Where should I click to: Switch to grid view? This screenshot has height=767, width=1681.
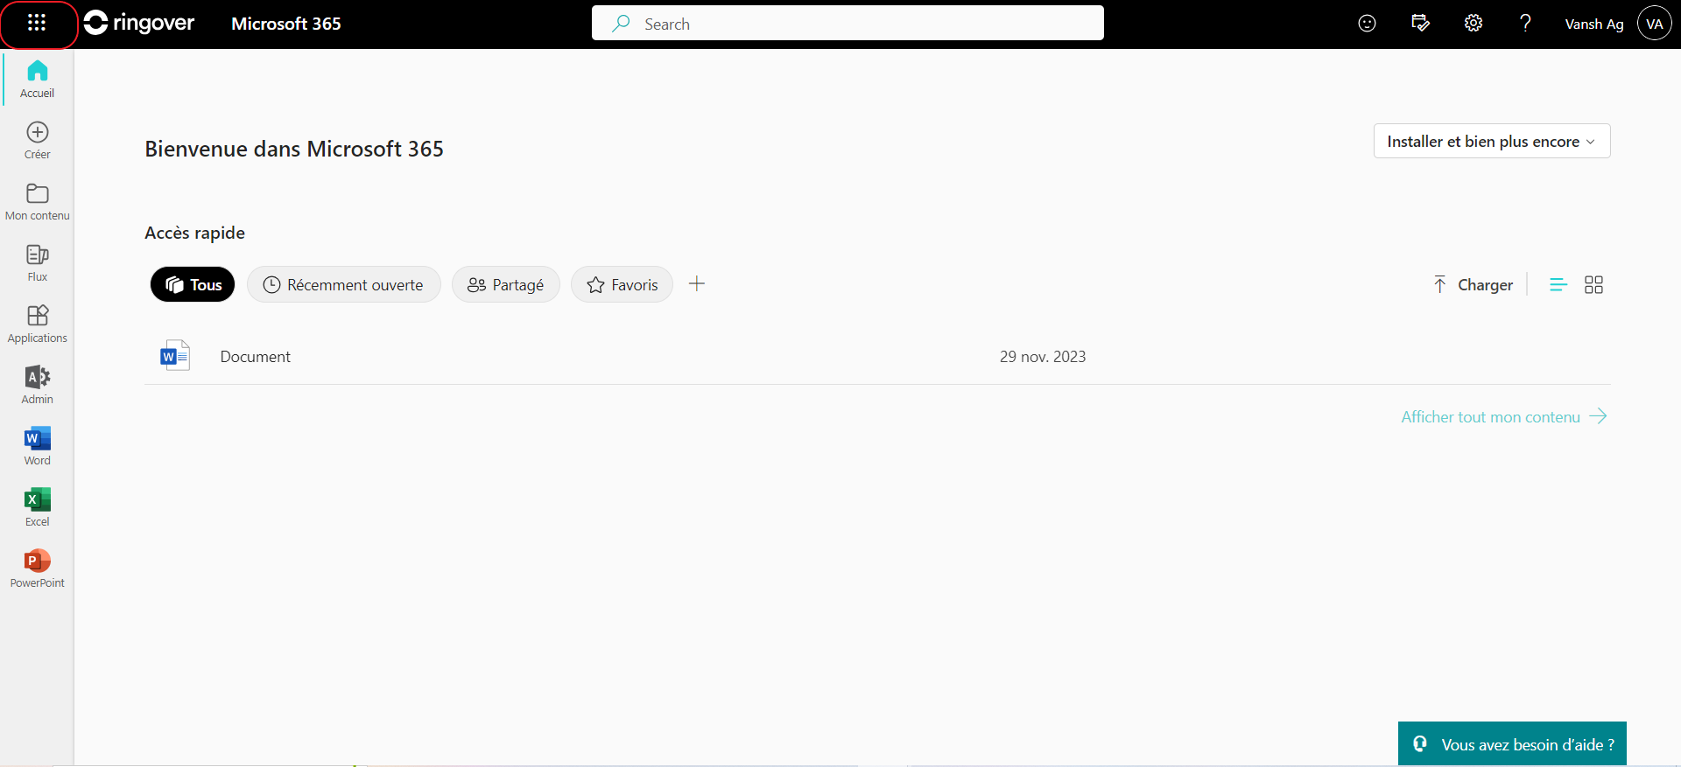tap(1593, 284)
